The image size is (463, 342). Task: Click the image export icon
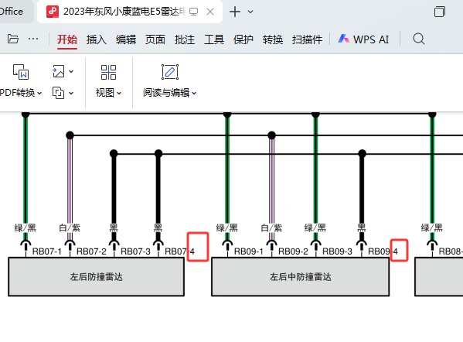[58, 71]
